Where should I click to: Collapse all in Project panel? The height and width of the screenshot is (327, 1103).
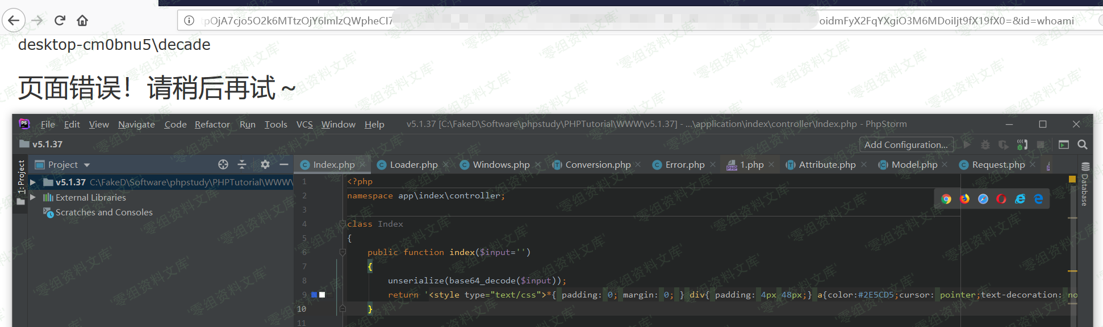click(x=242, y=164)
